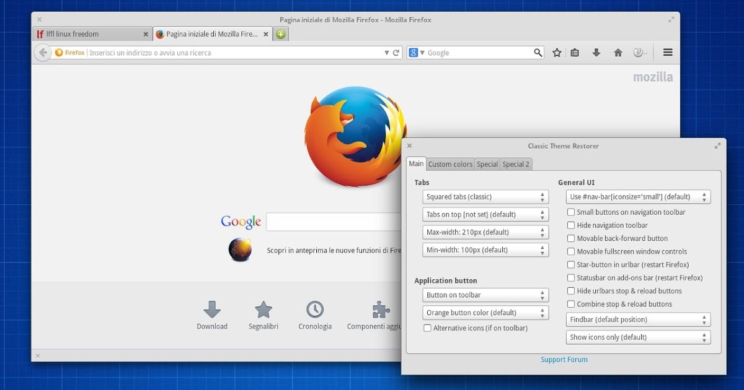Check 'Hide urlbars stop & reload buttons'
The width and height of the screenshot is (744, 390).
(571, 291)
